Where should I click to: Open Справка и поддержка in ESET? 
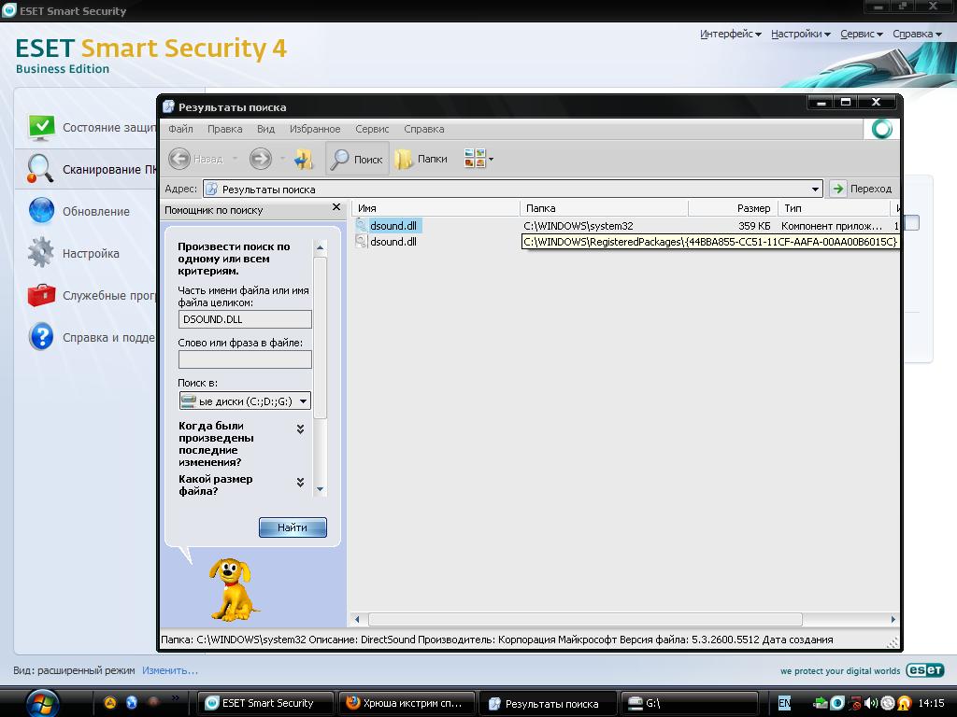[x=92, y=337]
